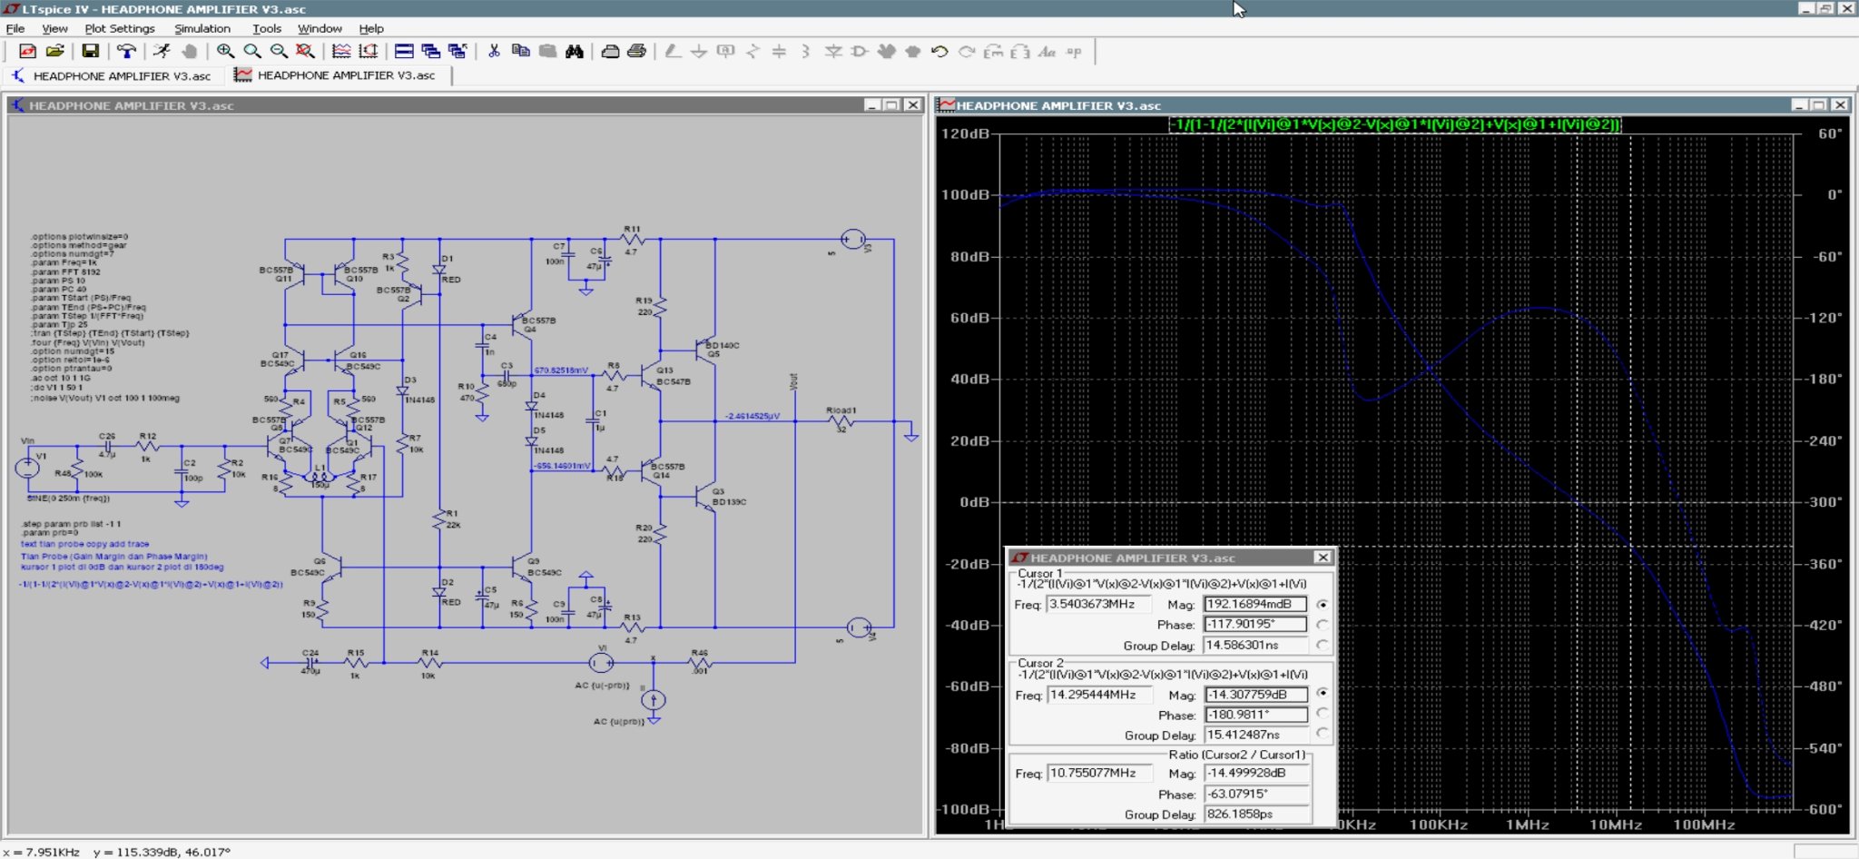Click Ratio Freq field 10.755077MHz

coord(1099,773)
